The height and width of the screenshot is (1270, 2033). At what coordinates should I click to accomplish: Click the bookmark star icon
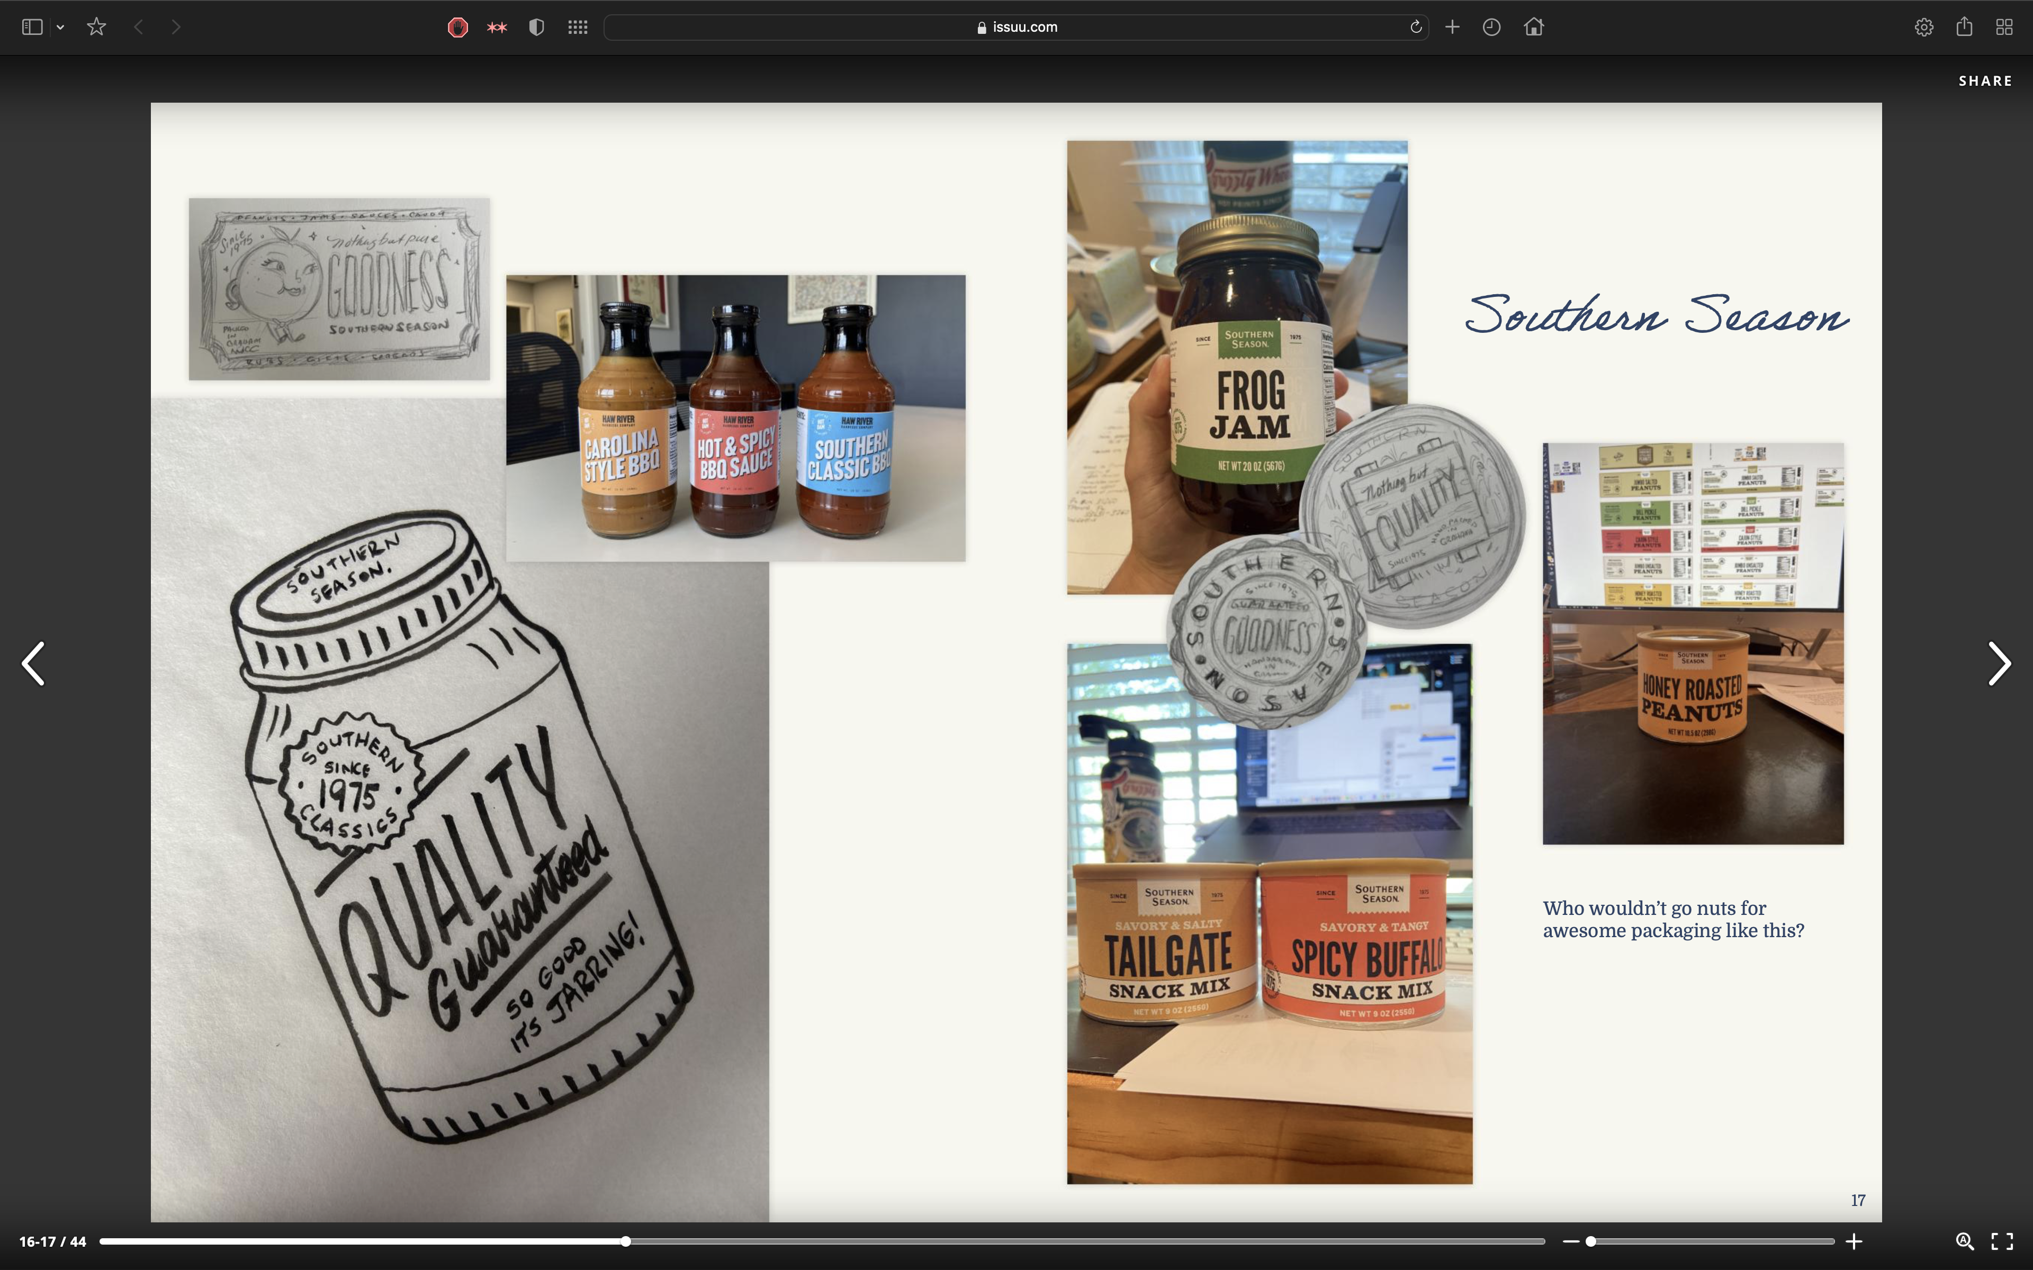click(96, 27)
